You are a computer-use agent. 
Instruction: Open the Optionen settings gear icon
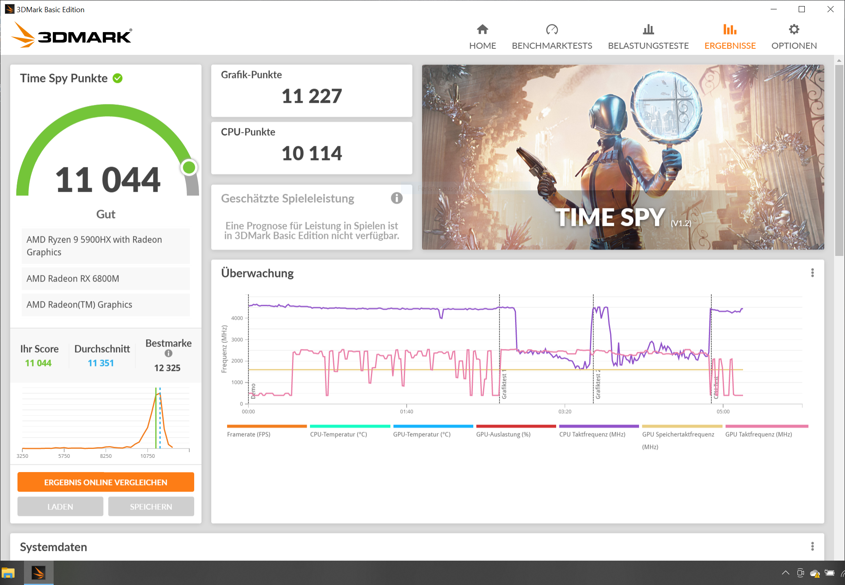pos(794,29)
